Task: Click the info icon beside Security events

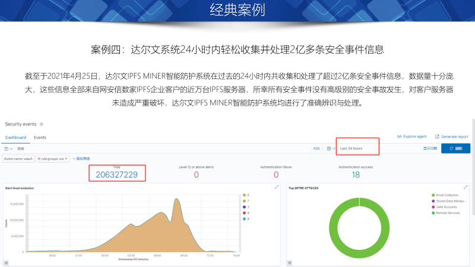Action: pyautogui.click(x=42, y=124)
